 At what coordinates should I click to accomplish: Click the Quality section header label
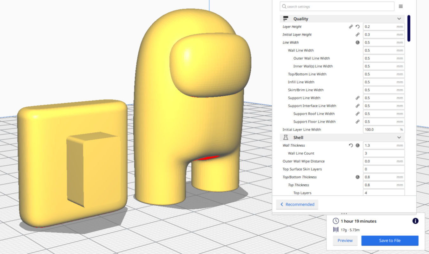(301, 19)
